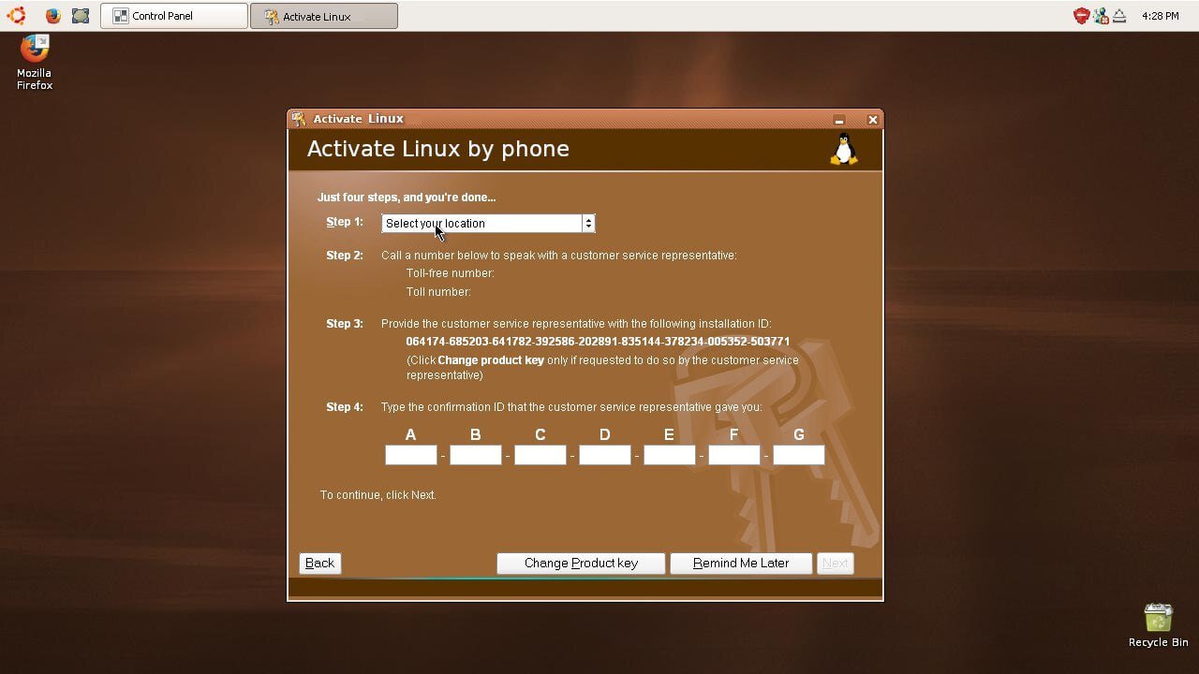Open the Ubuntu start menu logo

pyautogui.click(x=16, y=15)
